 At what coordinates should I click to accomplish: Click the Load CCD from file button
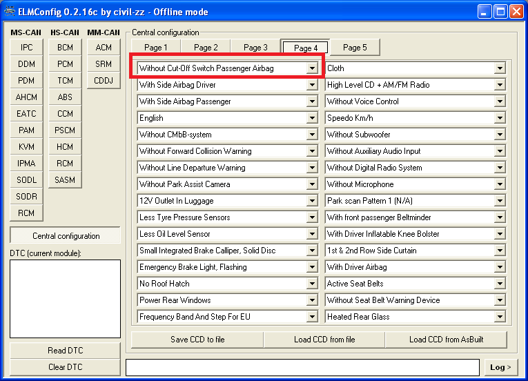324,340
